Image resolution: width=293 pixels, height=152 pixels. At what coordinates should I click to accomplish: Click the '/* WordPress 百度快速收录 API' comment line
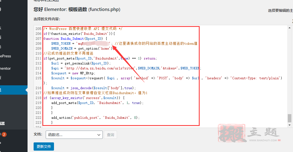tap(83, 29)
